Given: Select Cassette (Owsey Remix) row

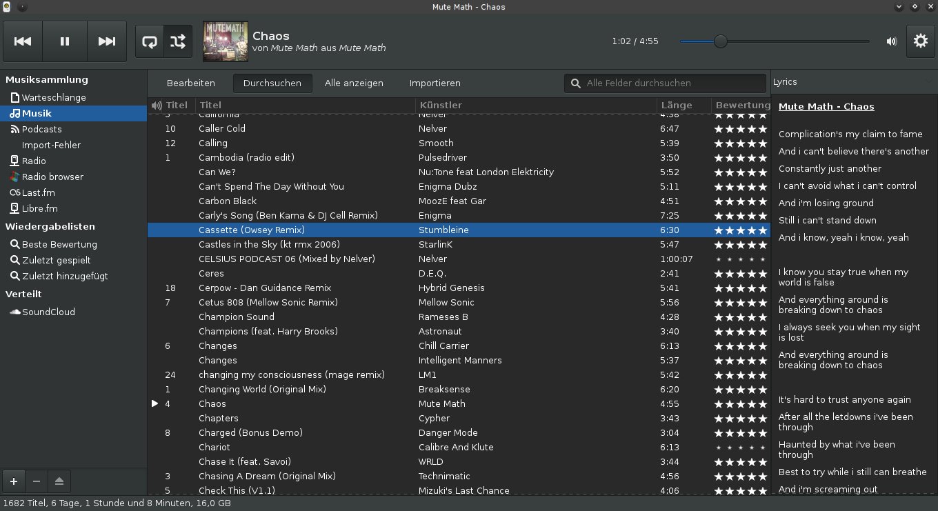Looking at the screenshot, I should point(459,230).
